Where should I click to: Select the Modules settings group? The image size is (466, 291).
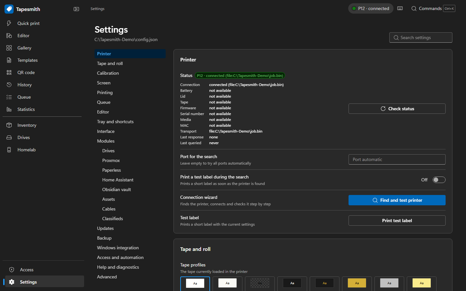click(x=130, y=141)
